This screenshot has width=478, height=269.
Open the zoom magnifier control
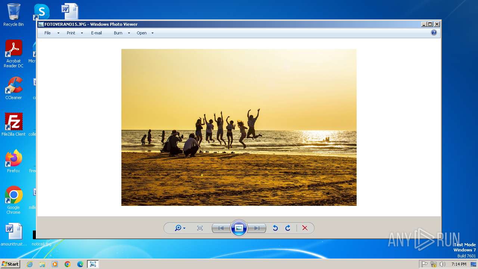(x=180, y=228)
